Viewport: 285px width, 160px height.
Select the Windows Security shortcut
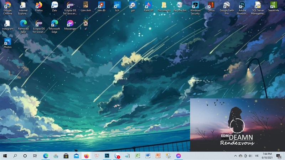pos(195,8)
